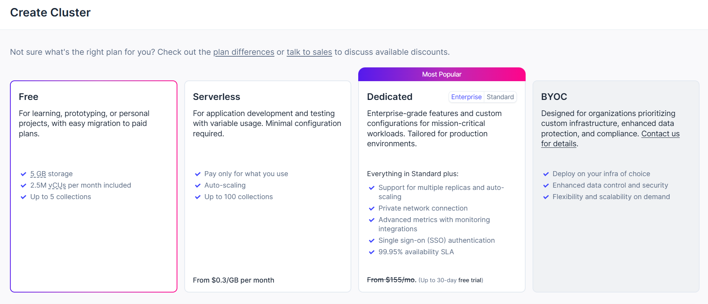Click checkmark beside Single sign-on authentication
The height and width of the screenshot is (304, 708).
click(372, 241)
